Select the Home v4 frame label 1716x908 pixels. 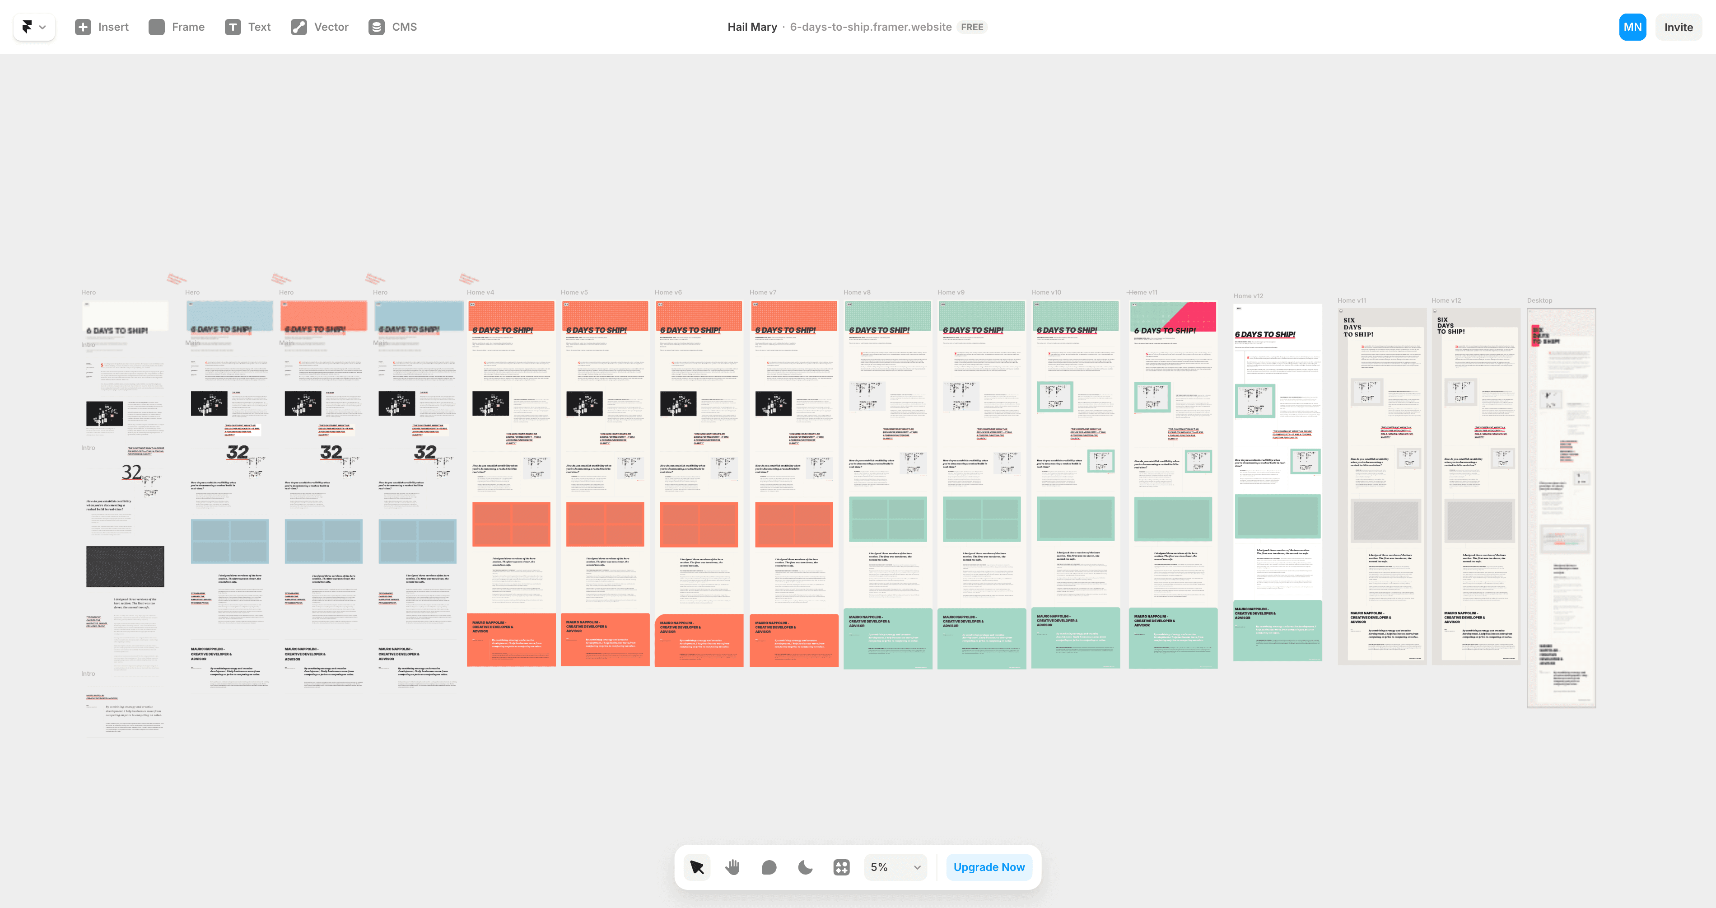tap(481, 292)
